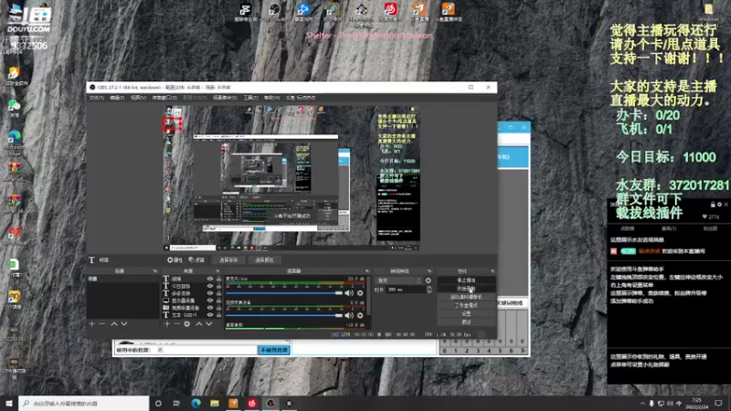
Task: Hide the 文本 (GDI+) source
Action: 210,315
